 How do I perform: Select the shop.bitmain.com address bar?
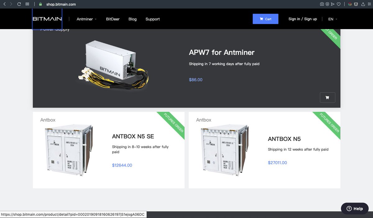(61, 4)
